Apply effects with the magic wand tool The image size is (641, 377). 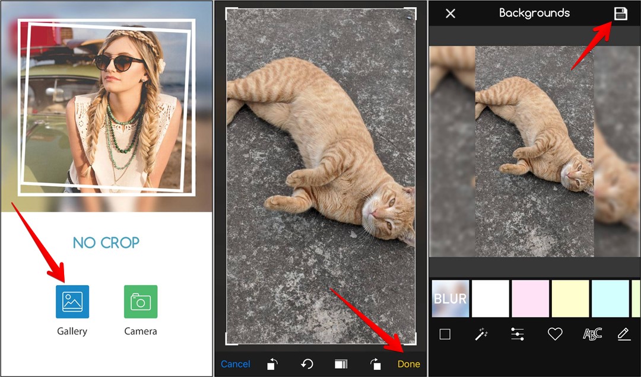click(x=482, y=334)
